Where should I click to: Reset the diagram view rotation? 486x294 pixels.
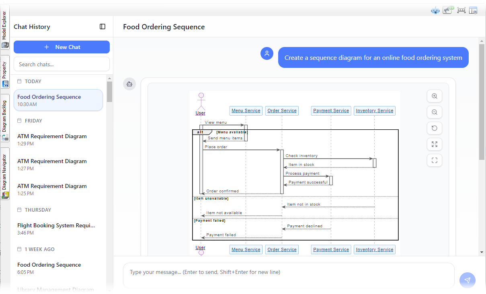[x=434, y=128]
